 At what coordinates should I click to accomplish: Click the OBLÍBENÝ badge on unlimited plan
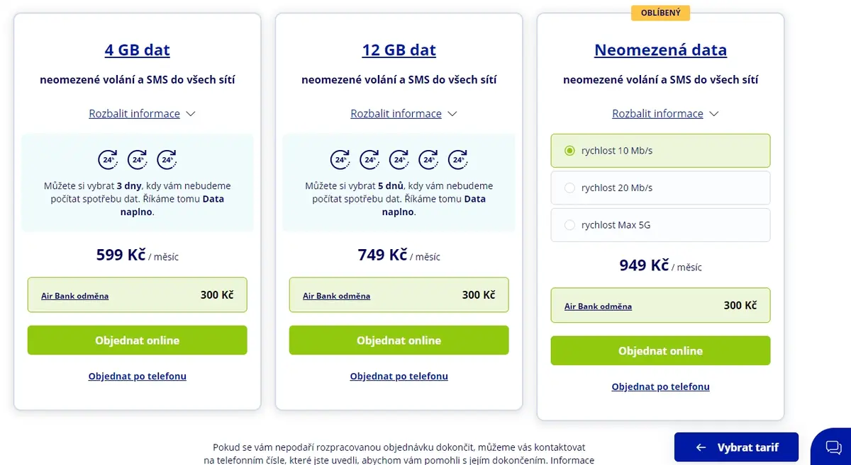[x=660, y=13]
